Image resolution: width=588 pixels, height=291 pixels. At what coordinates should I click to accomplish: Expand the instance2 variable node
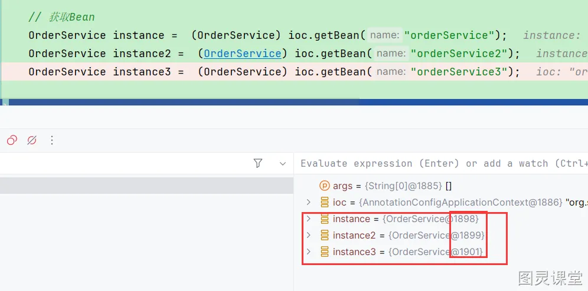tap(308, 235)
